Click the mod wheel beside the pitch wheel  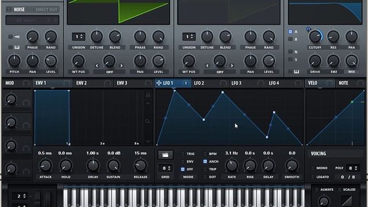click(48, 198)
